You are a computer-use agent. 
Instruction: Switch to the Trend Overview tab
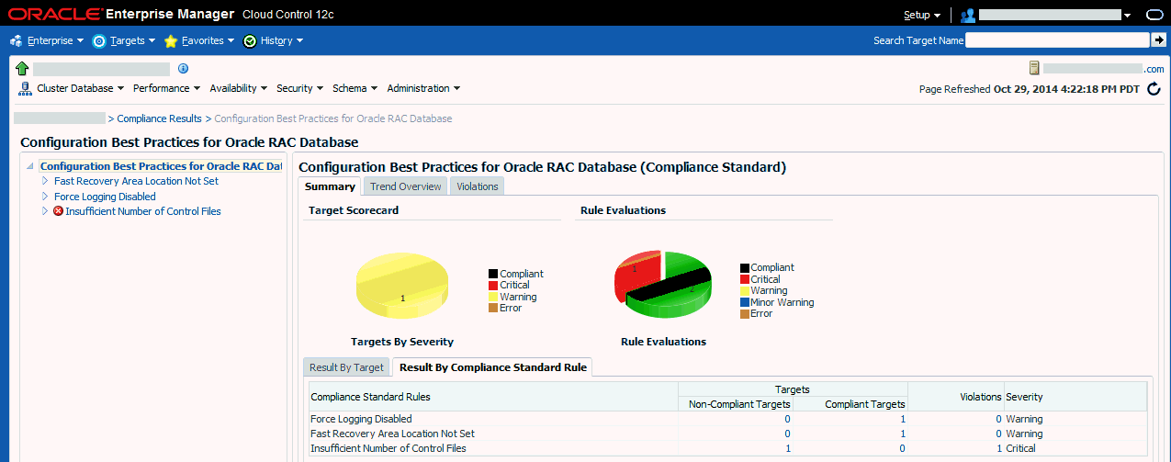[x=405, y=186]
